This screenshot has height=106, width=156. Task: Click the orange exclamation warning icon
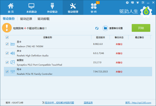[x=7, y=28]
